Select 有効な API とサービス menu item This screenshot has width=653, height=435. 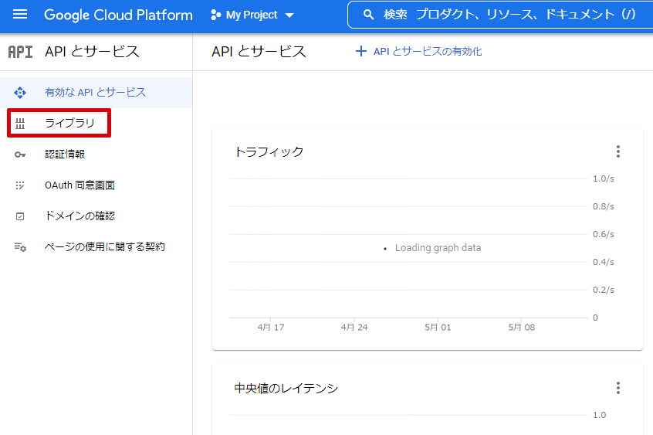click(96, 93)
